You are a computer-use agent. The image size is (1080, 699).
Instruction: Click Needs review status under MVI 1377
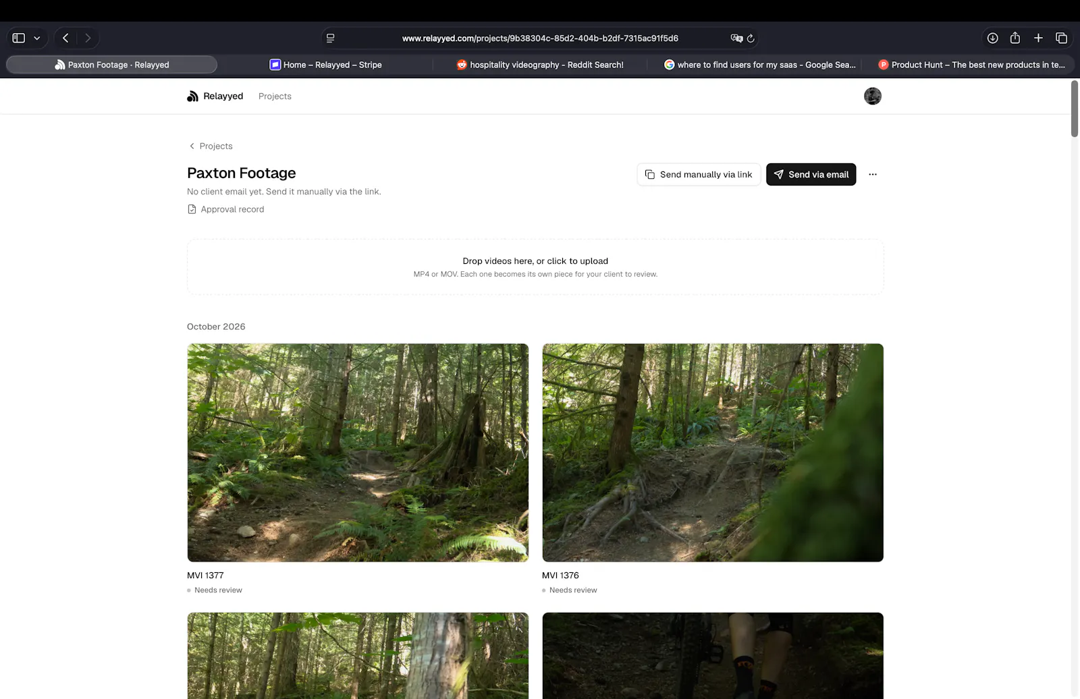click(x=215, y=590)
